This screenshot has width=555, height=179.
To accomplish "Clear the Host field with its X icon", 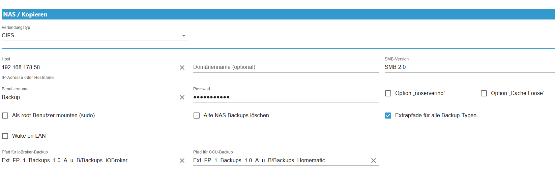I will point(182,68).
